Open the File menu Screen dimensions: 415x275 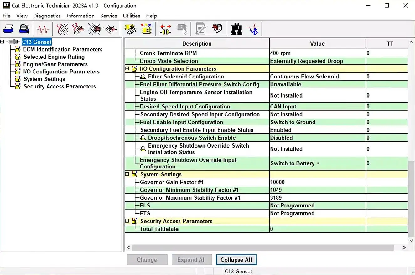pos(6,16)
